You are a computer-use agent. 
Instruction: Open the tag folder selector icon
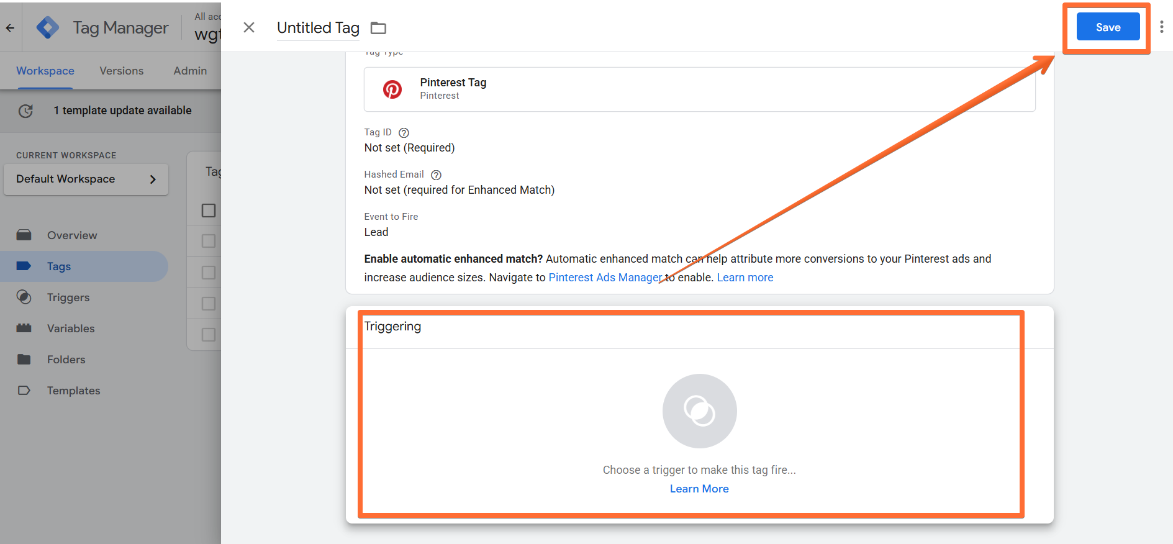378,28
